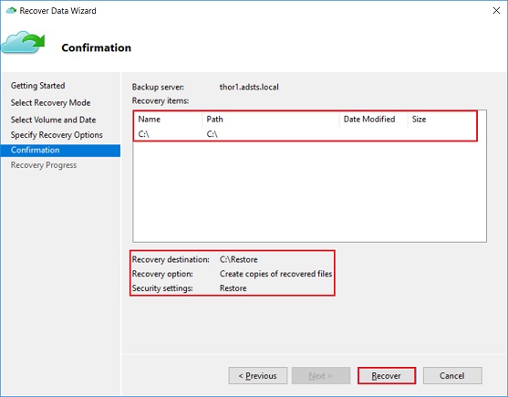
Task: Open the Specify Recovery Options step
Action: pos(57,135)
